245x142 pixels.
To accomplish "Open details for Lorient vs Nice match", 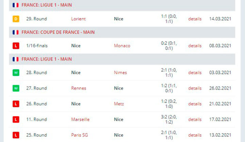I will [x=195, y=19].
